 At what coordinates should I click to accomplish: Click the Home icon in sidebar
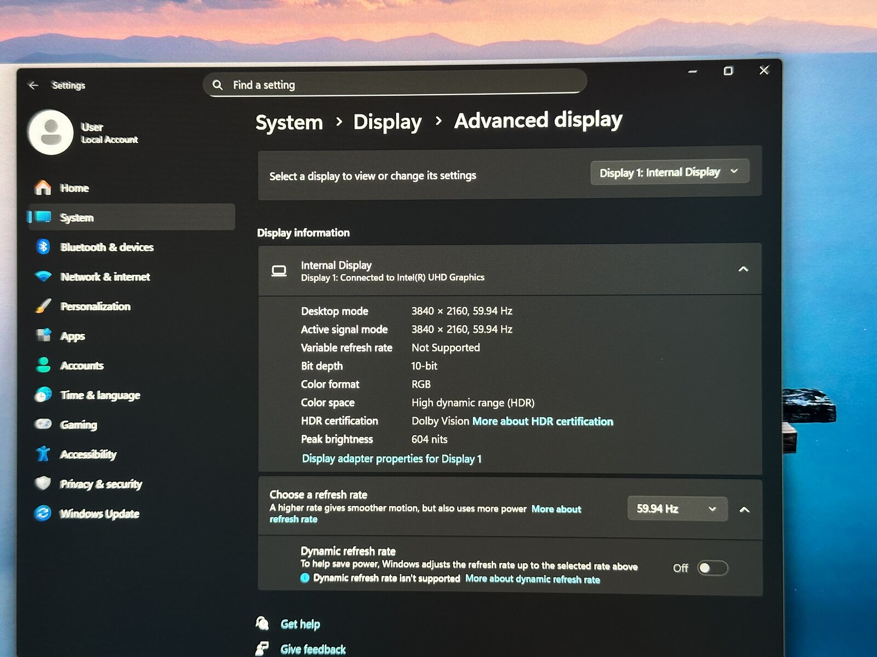pos(43,188)
